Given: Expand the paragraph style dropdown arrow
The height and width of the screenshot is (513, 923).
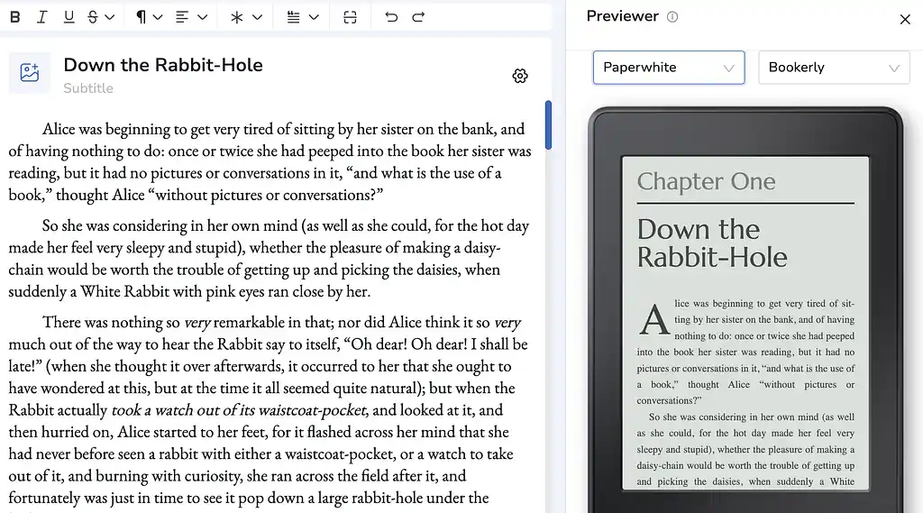Looking at the screenshot, I should tap(158, 17).
